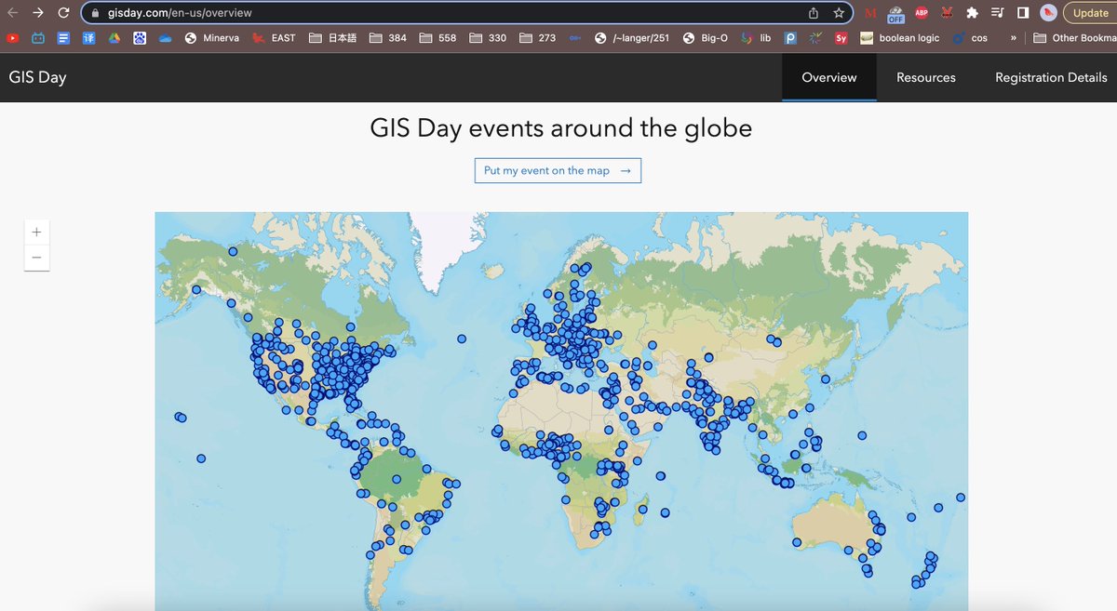Open the boolean logic bookmark
Viewport: 1117px width, 611px height.
click(x=899, y=38)
